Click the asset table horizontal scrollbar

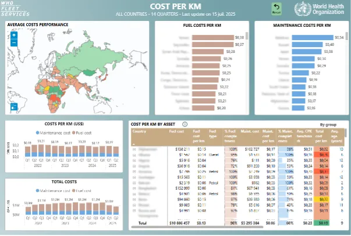[197, 227]
